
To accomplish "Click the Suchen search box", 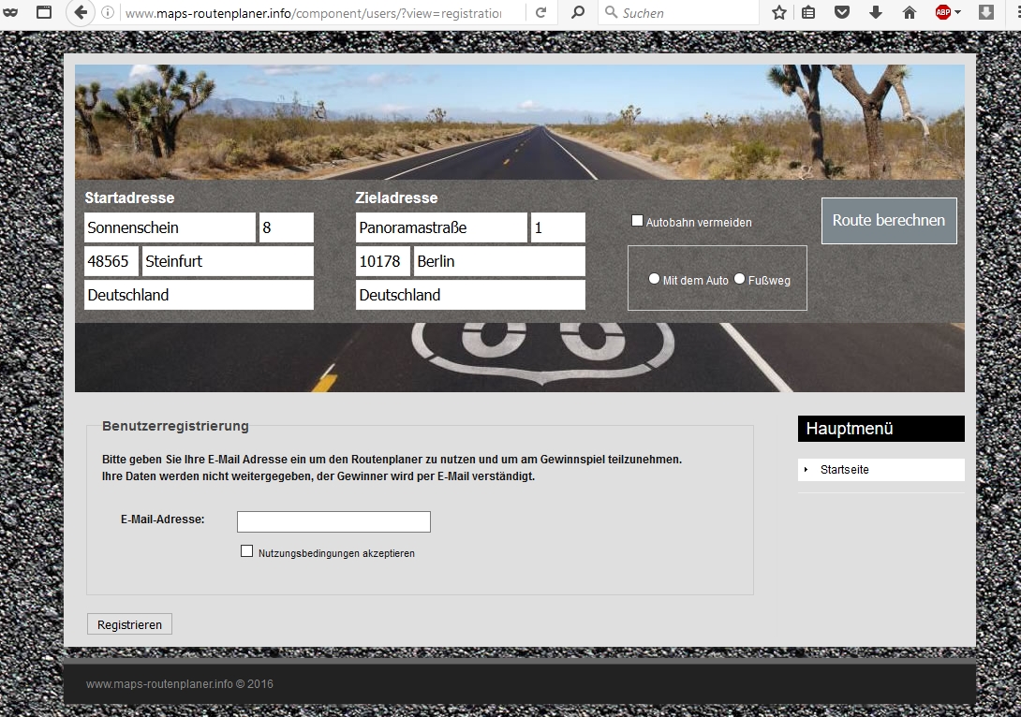I will click(678, 13).
